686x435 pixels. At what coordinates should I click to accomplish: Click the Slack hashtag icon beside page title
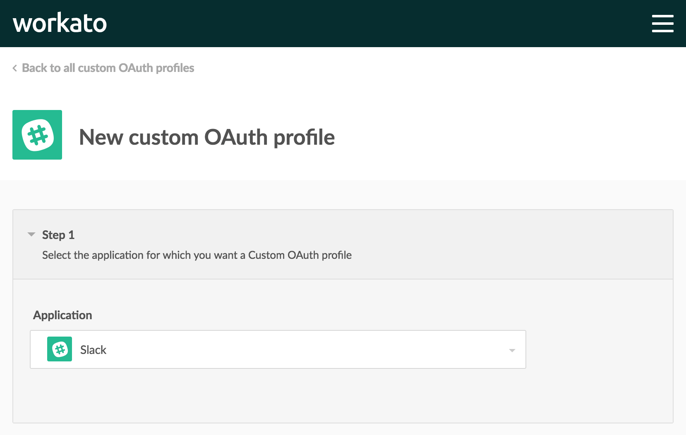(x=37, y=134)
